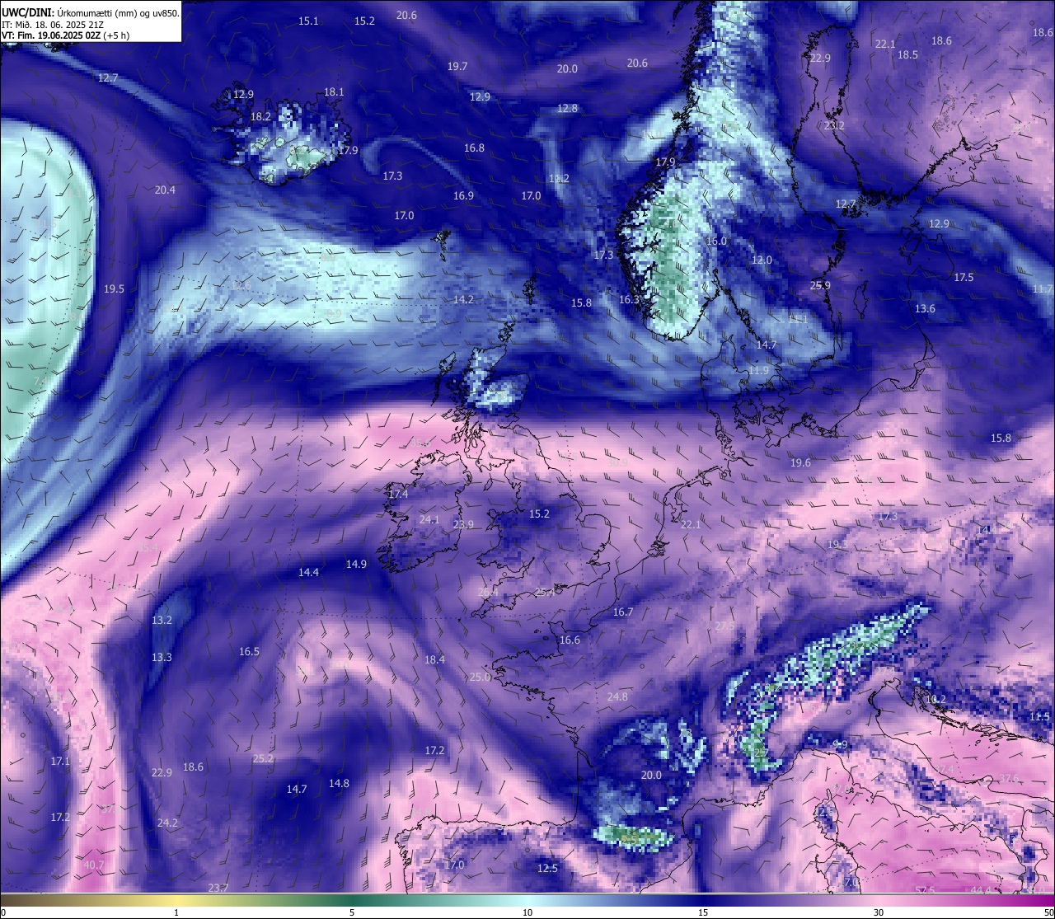Click the 14.4 value label
Viewport: 1055px width, 919px height.
click(x=308, y=571)
